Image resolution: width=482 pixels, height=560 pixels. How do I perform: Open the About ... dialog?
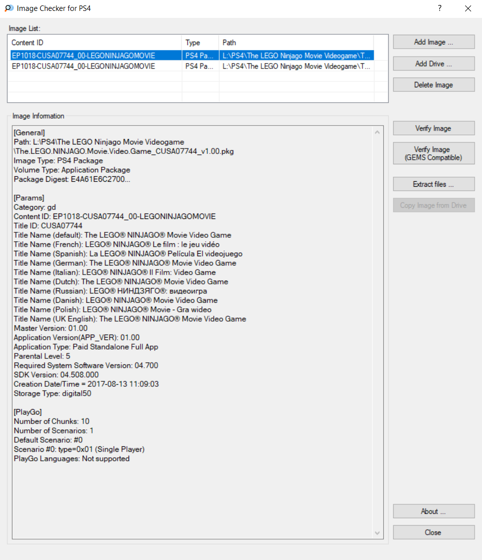tap(433, 511)
